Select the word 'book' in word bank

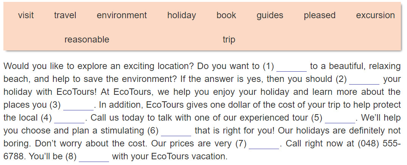tap(226, 15)
